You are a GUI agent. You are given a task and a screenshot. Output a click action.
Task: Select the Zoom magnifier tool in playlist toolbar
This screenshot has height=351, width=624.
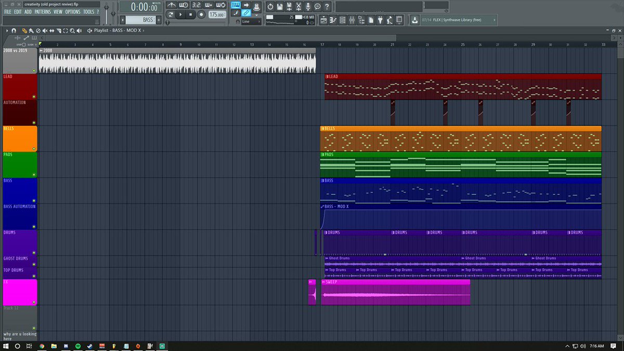[72, 31]
